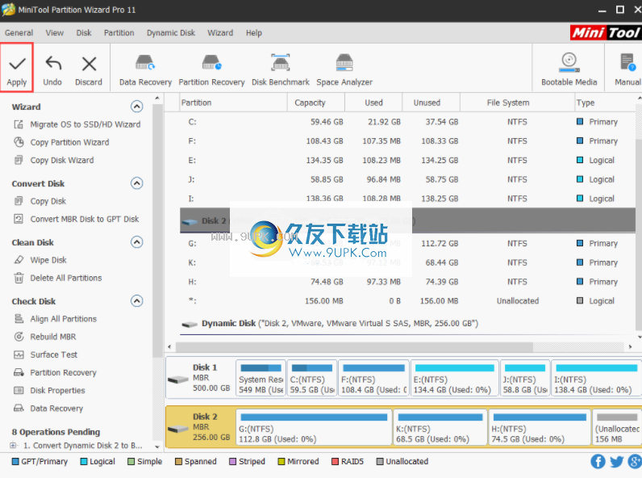Select Delete All Partitions
Viewport: 642px width, 478px height.
tap(58, 278)
